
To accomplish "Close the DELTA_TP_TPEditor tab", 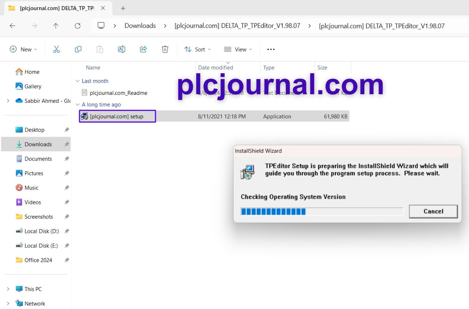I will (103, 8).
